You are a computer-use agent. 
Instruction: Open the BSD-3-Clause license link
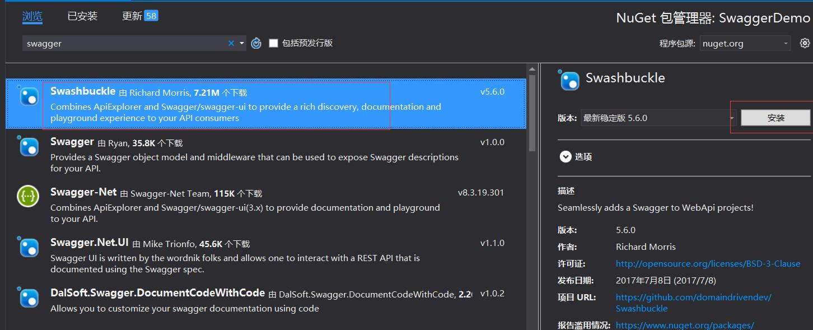coord(708,263)
